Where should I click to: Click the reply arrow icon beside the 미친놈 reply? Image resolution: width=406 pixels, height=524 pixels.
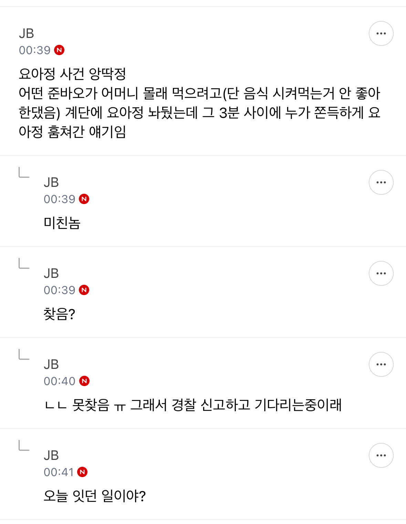point(24,172)
